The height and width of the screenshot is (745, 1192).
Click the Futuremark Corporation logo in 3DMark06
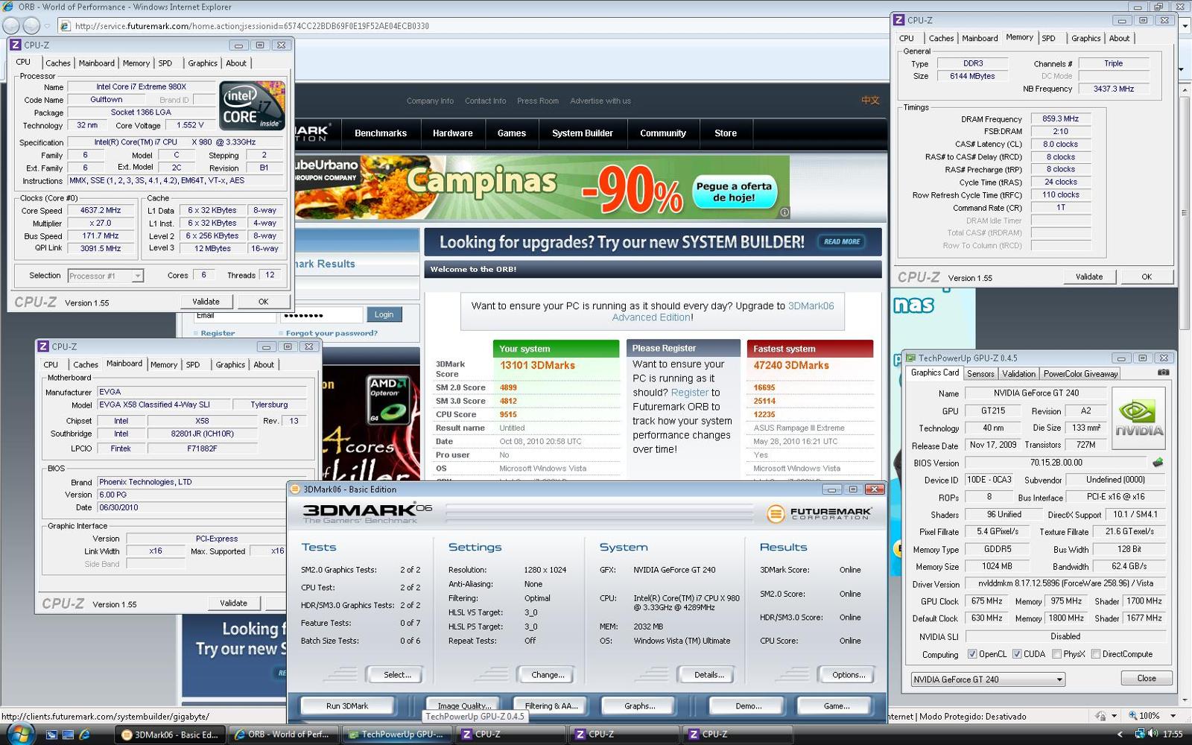[819, 513]
